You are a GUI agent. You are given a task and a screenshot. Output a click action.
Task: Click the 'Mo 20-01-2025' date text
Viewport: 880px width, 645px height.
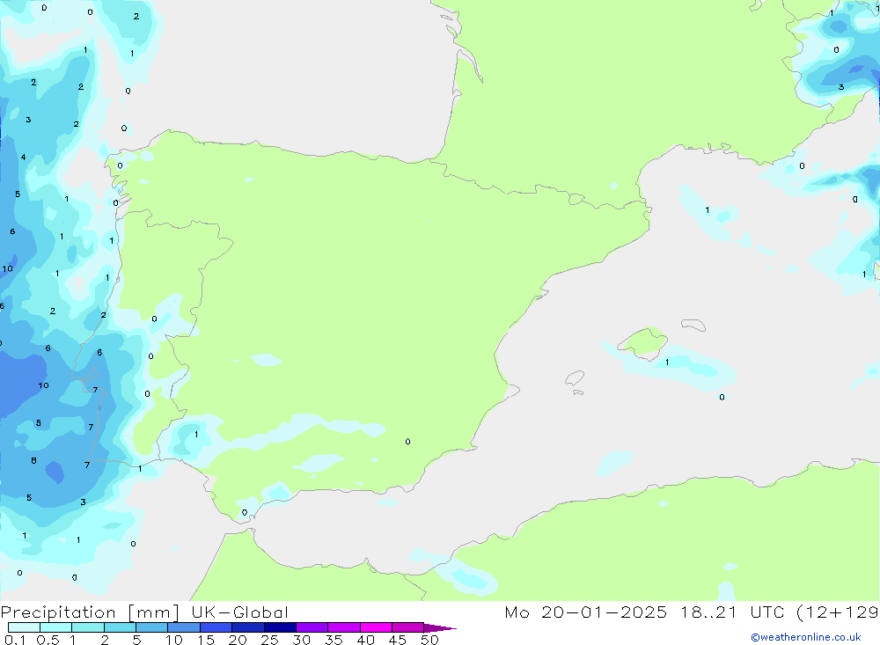[x=586, y=612]
